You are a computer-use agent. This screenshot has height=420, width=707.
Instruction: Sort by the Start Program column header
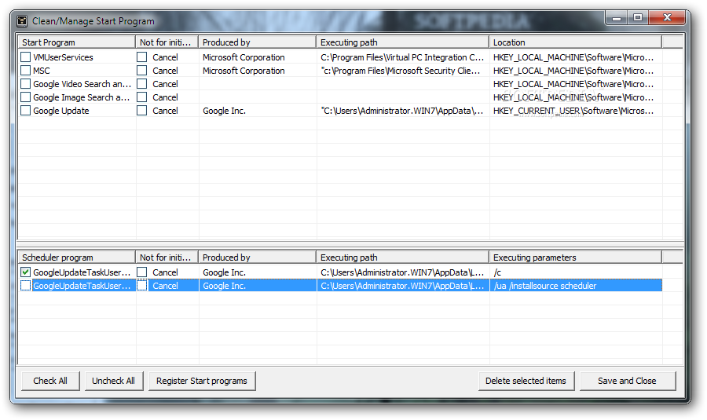(77, 42)
